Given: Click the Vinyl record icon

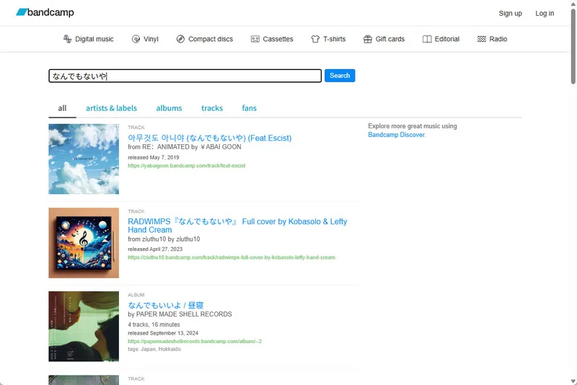Looking at the screenshot, I should click(x=136, y=39).
